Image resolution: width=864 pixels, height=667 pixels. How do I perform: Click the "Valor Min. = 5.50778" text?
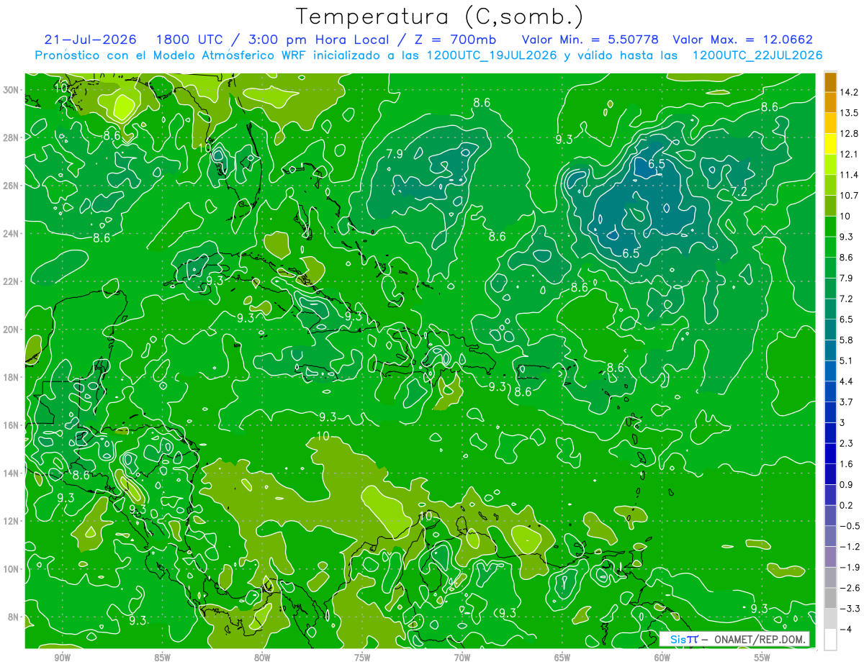pos(590,40)
